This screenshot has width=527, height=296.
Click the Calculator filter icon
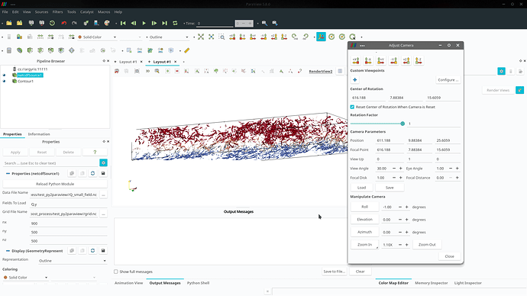coord(9,50)
